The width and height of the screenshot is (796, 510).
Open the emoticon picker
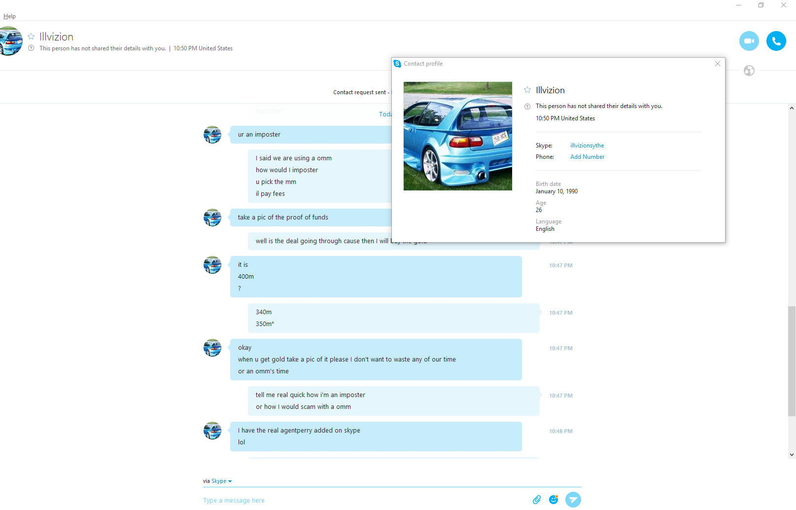pos(554,500)
